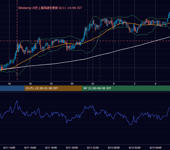Click the 8/12 00:00 time label
The height and width of the screenshot is (150, 170).
coord(114,147)
